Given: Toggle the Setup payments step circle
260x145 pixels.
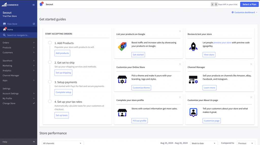Looking at the screenshot, I should coord(50,81).
